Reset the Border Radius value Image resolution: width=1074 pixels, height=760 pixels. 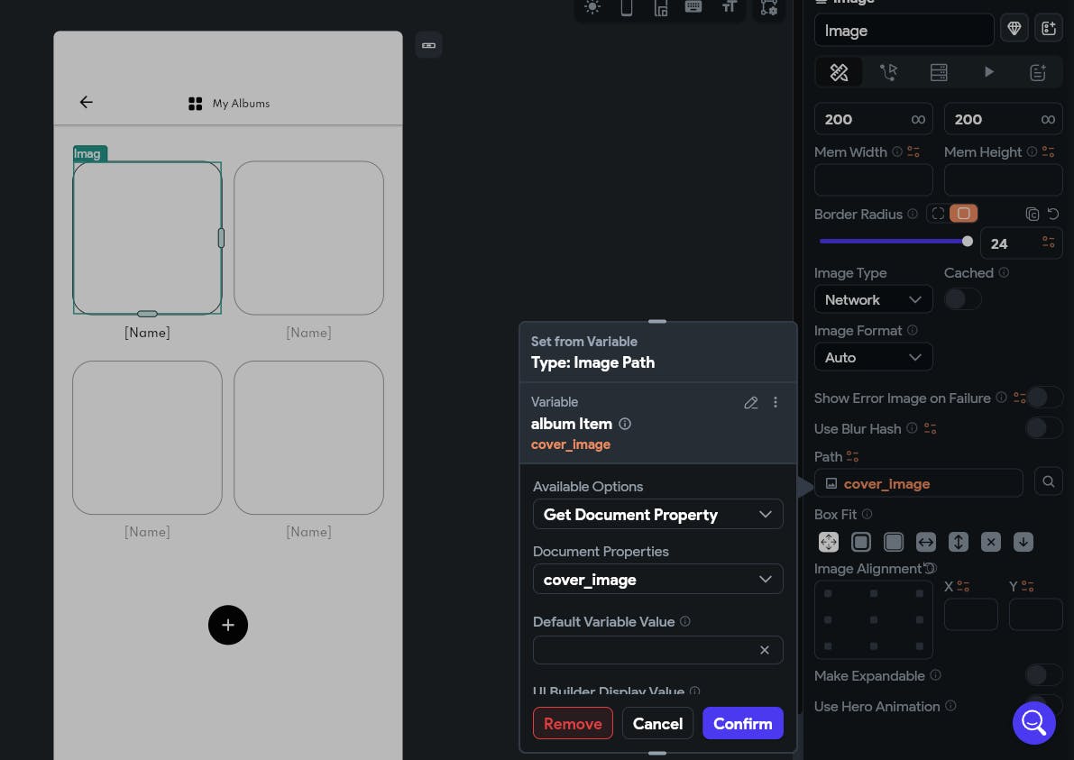[x=1053, y=215]
